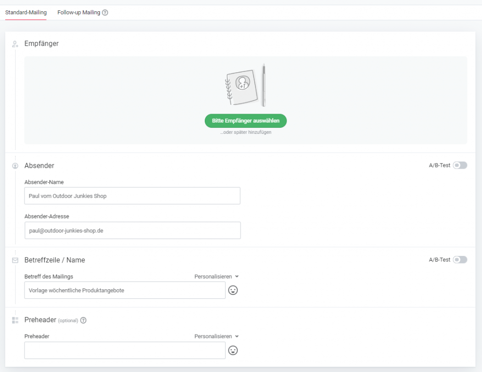Viewport: 482px width, 372px height.
Task: Open emoji picker for the Betreff field
Action: 233,290
